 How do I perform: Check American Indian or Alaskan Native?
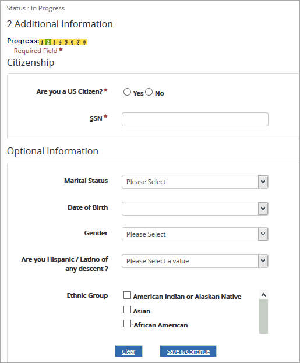pyautogui.click(x=127, y=295)
